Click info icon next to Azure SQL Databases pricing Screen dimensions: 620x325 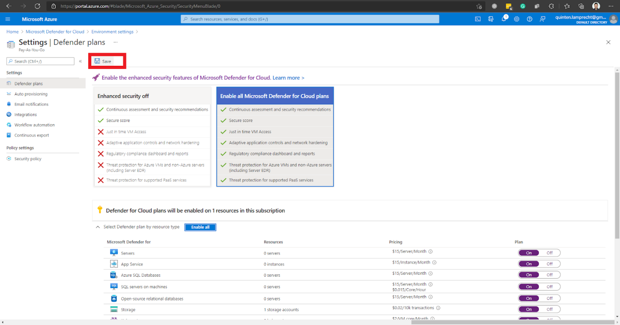431,274
